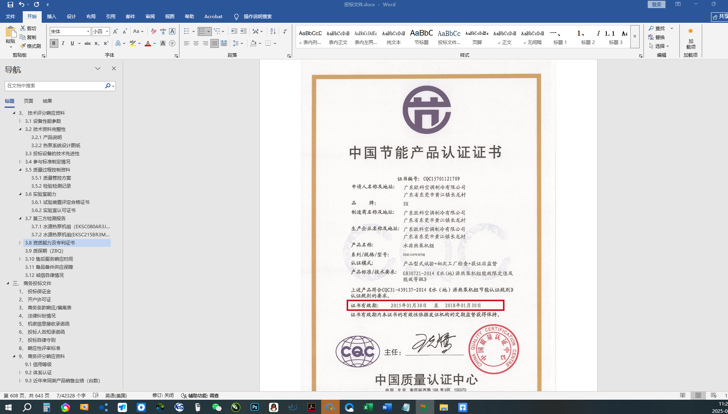728x414 pixels.
Task: Align text left
Action: click(187, 43)
